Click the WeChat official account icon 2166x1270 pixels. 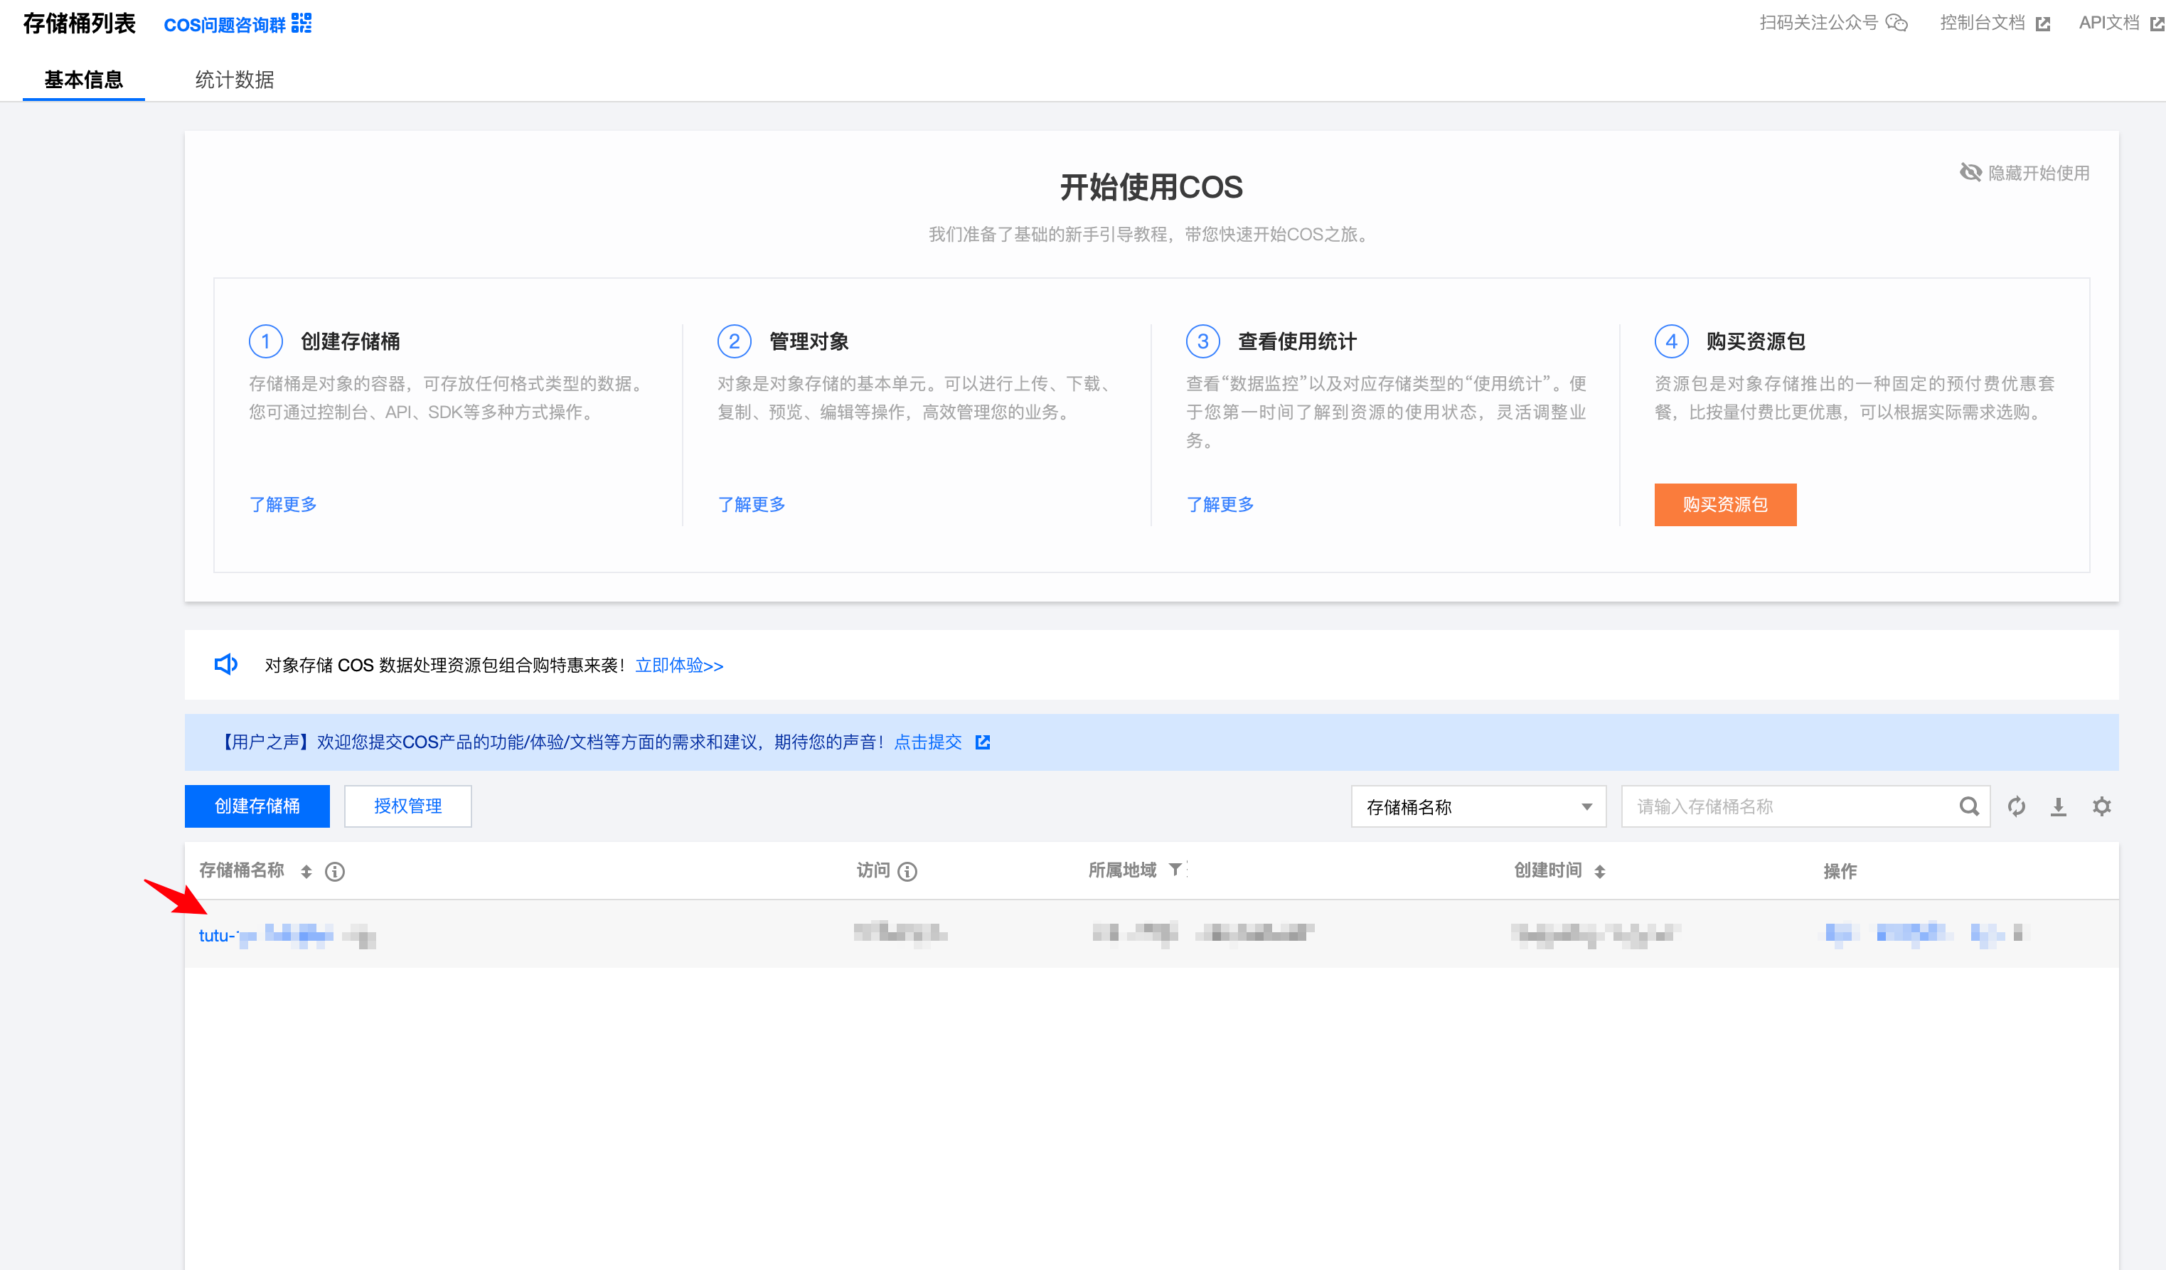coord(1896,23)
